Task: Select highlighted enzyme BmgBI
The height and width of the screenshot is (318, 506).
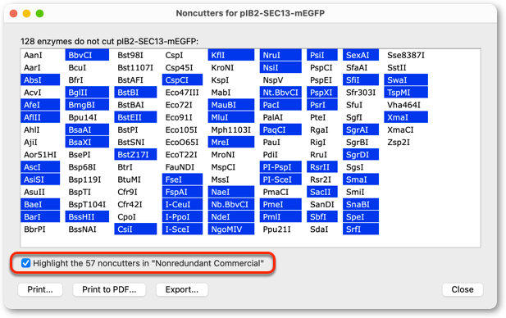Action: (87, 105)
